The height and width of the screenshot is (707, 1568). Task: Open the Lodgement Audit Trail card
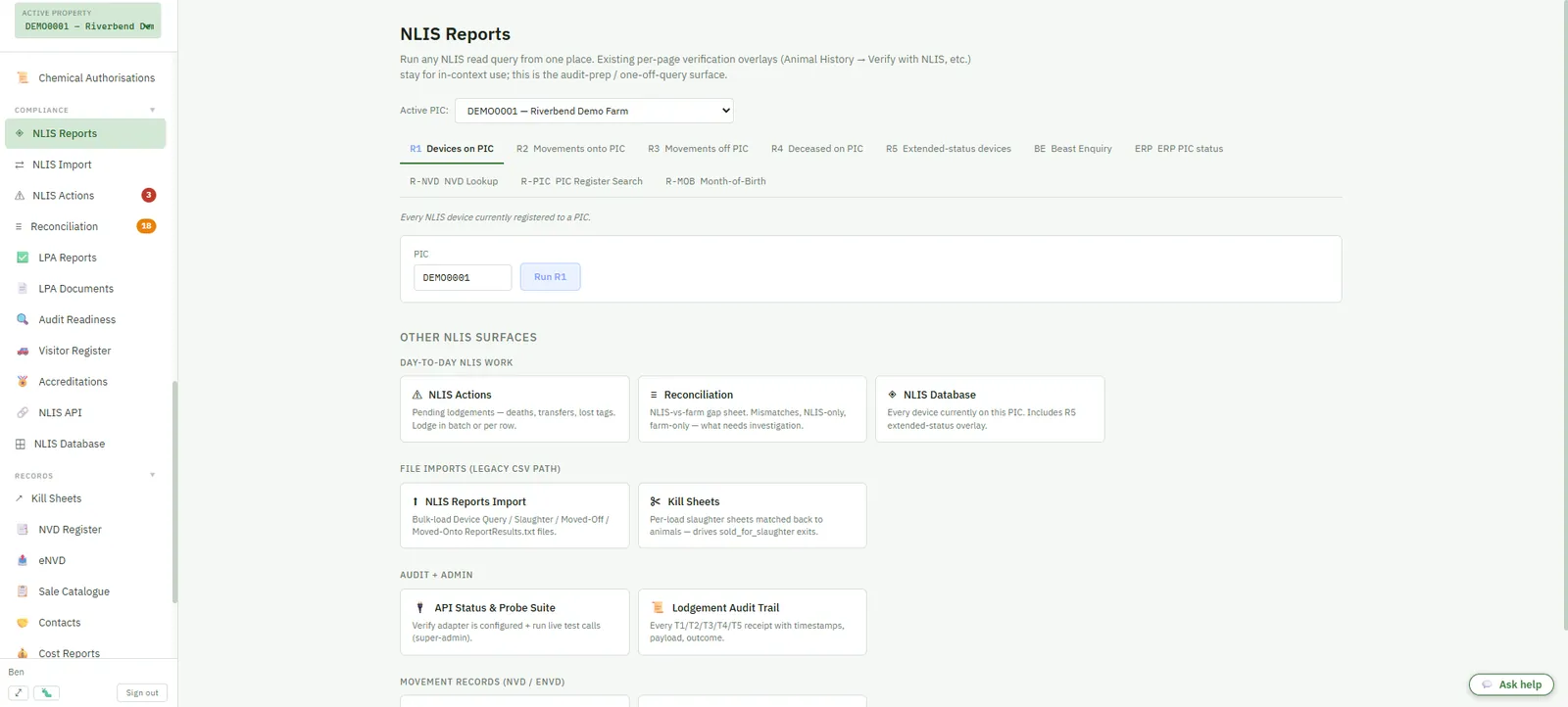(x=753, y=622)
